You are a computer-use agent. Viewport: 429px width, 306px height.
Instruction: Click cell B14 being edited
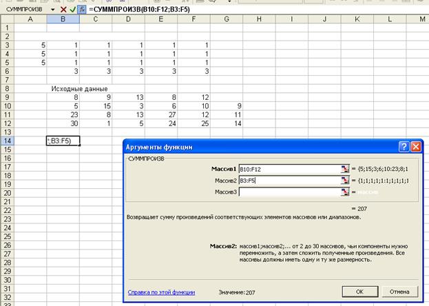[x=63, y=141]
